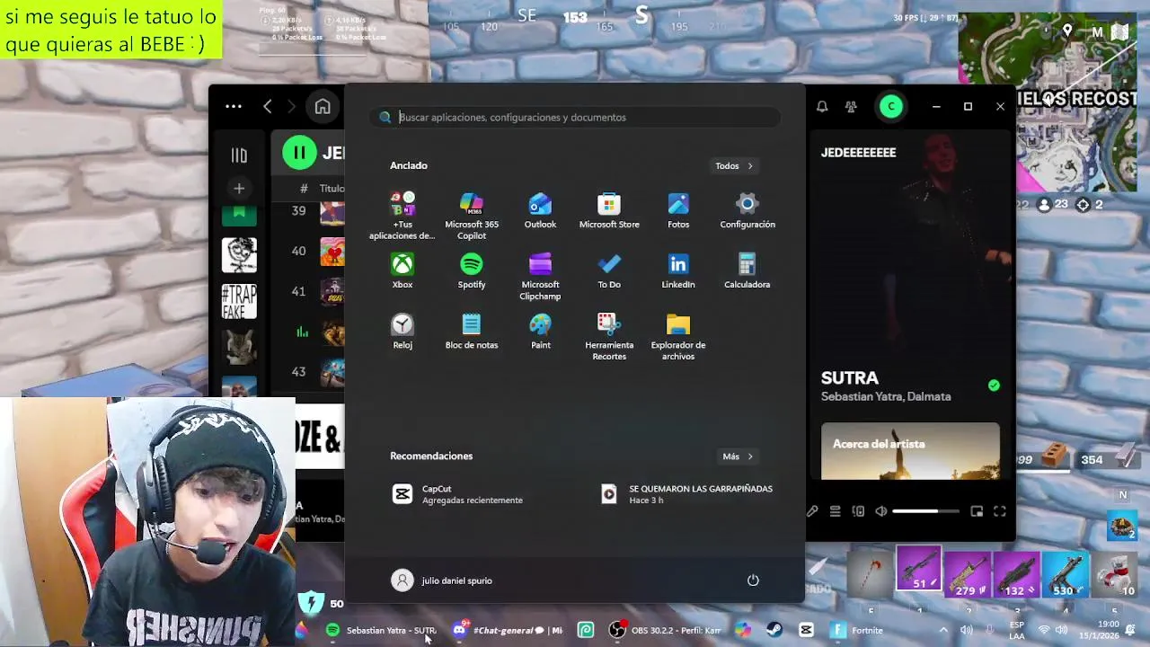Launch the To Do app
The image size is (1150, 647).
tap(609, 271)
